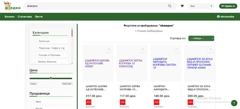Favorite the Шампон Афродита with heart

click(177, 50)
